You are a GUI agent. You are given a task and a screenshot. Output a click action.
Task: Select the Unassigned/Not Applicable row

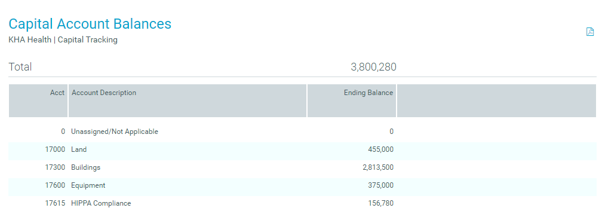click(303, 132)
